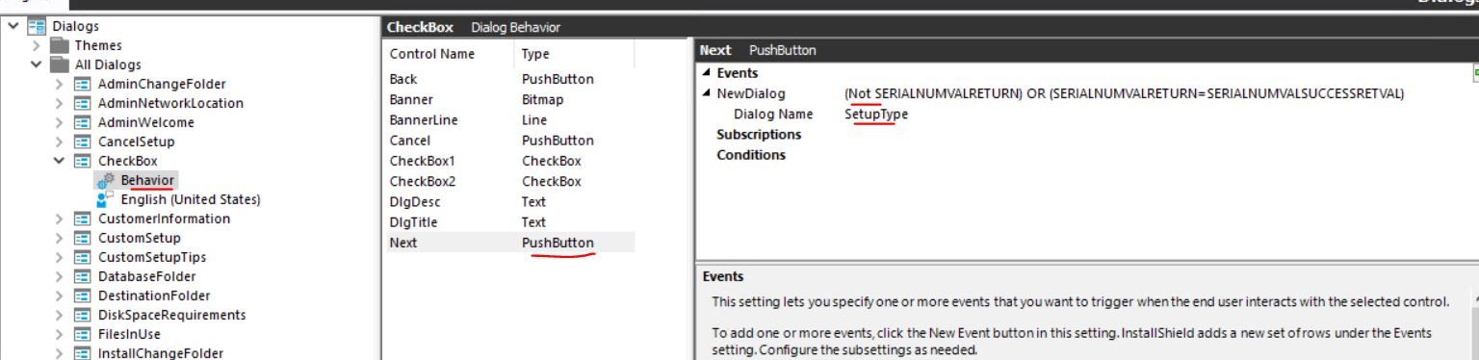Select the Back control row
1479x360 pixels.
[509, 79]
